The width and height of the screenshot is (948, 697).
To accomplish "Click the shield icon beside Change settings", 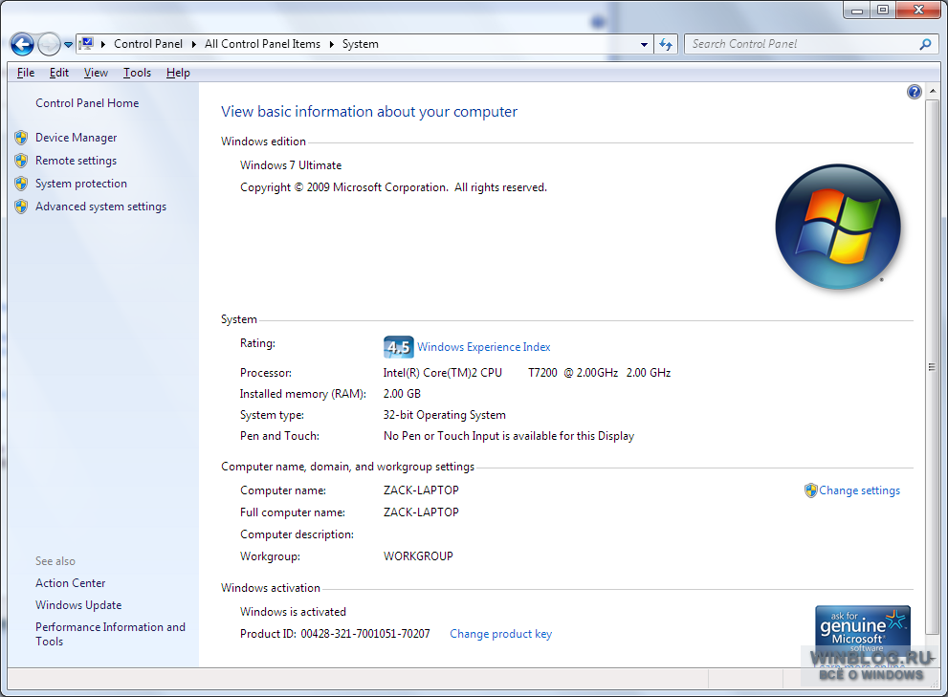I will coord(811,490).
